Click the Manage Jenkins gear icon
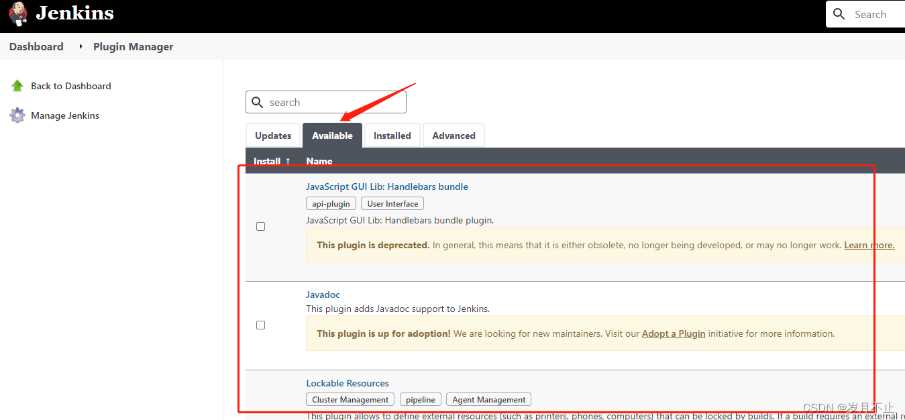905x420 pixels. coord(17,115)
